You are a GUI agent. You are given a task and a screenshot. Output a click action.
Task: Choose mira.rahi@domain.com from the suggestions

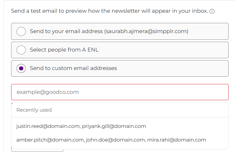point(177,140)
